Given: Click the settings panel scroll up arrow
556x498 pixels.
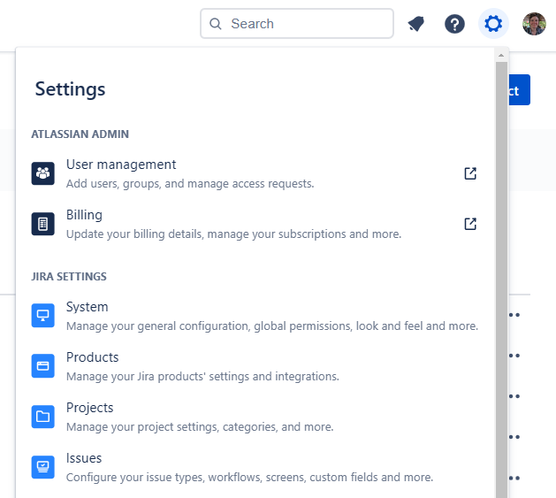Looking at the screenshot, I should point(501,55).
